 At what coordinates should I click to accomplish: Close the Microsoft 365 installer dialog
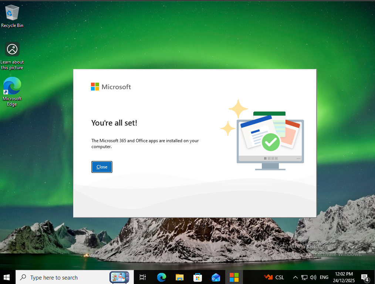(x=102, y=167)
